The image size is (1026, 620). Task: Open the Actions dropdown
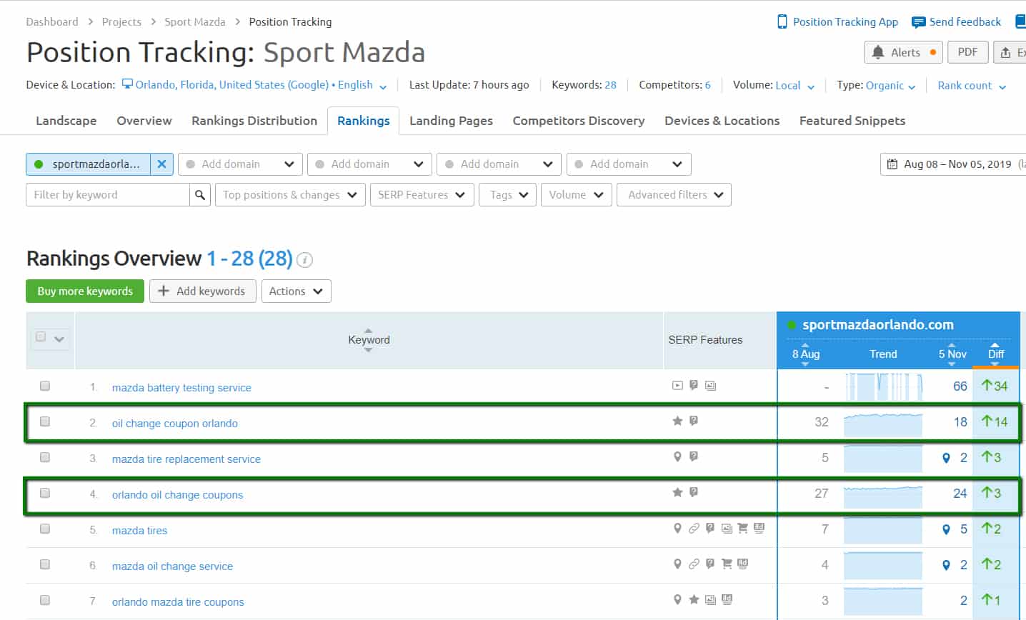tap(296, 291)
